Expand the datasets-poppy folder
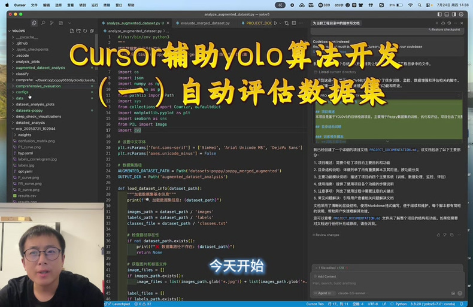This screenshot has height=307, width=473. click(29, 110)
